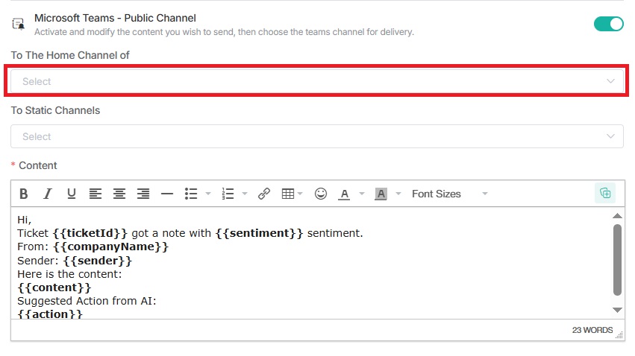Align text right in editor
635x356 pixels.
tap(143, 194)
